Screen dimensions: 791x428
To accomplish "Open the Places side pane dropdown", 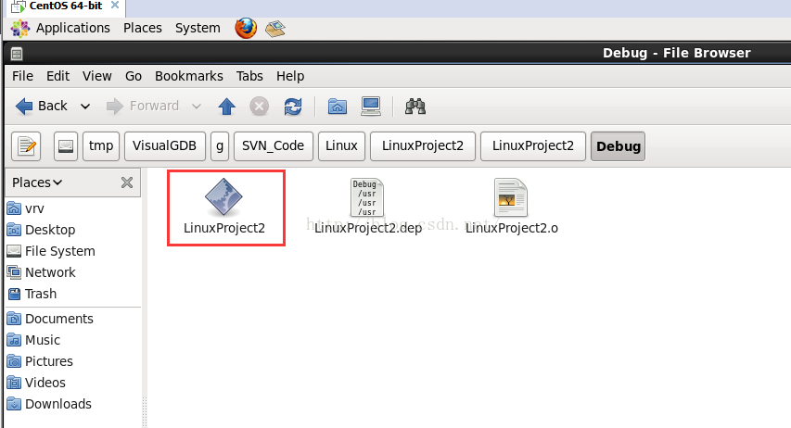I will pyautogui.click(x=37, y=183).
